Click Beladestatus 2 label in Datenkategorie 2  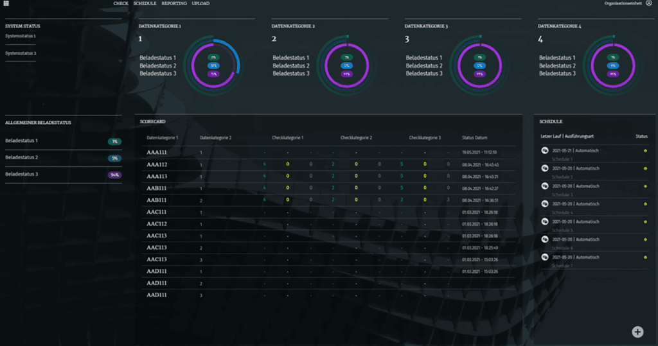pyautogui.click(x=291, y=66)
